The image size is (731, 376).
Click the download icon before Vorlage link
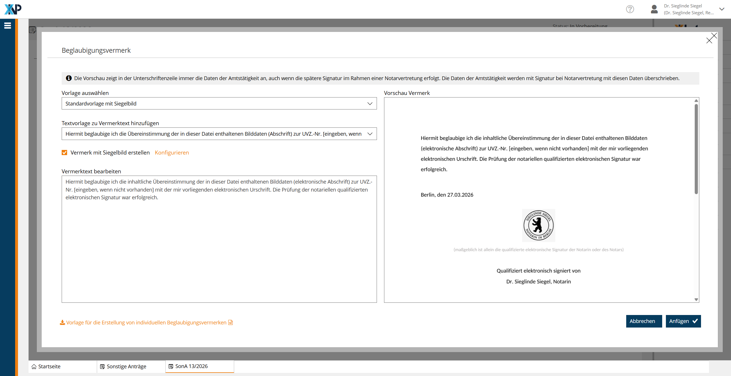coord(62,322)
